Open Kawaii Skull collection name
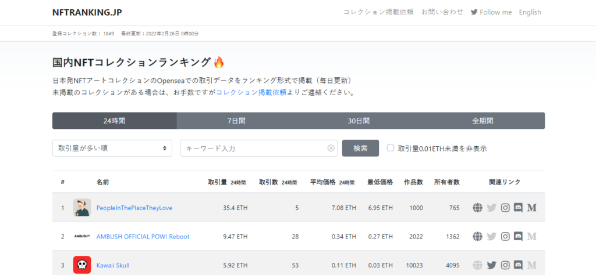This screenshot has width=596, height=275. [113, 266]
